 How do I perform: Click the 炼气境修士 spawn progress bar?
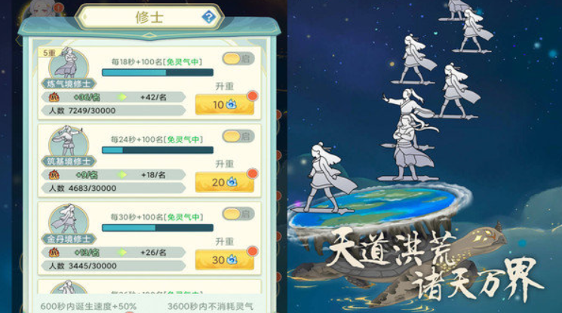(158, 72)
